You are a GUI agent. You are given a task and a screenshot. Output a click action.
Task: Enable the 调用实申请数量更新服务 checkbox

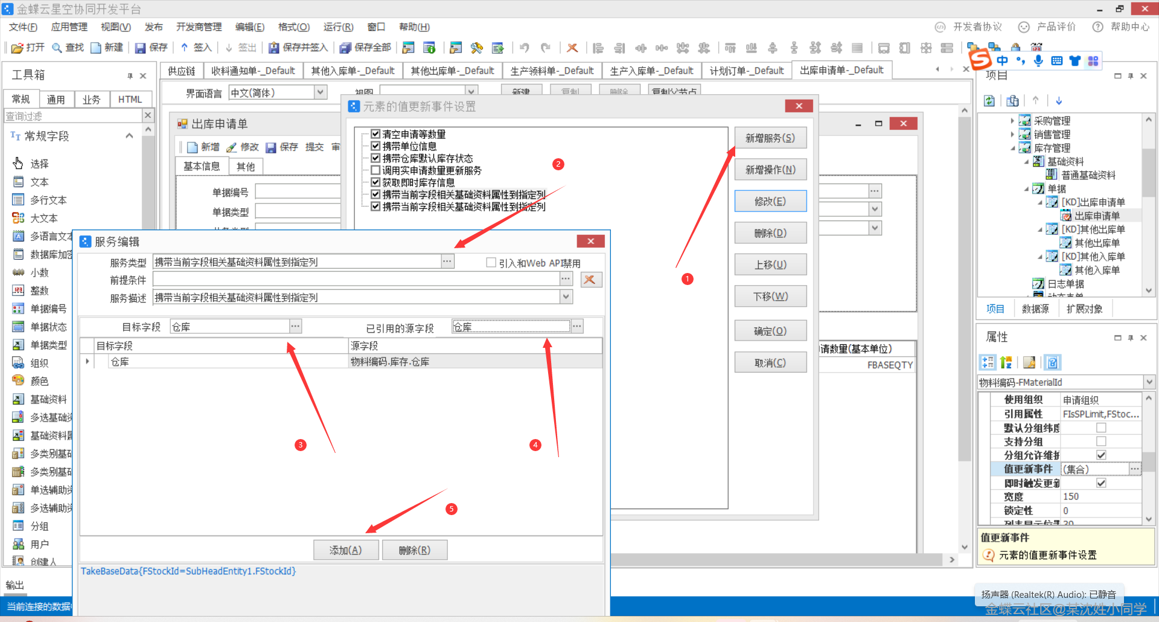tap(375, 170)
